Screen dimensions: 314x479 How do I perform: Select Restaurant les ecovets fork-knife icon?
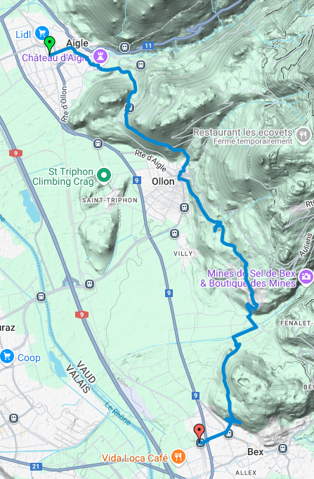coord(303,134)
